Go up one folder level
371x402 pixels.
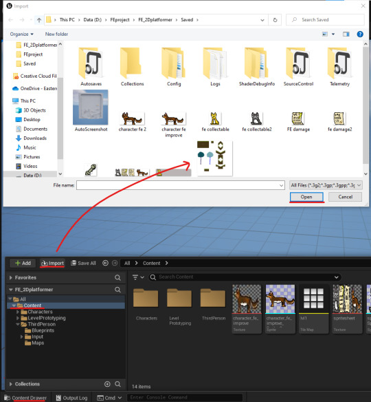(39, 20)
